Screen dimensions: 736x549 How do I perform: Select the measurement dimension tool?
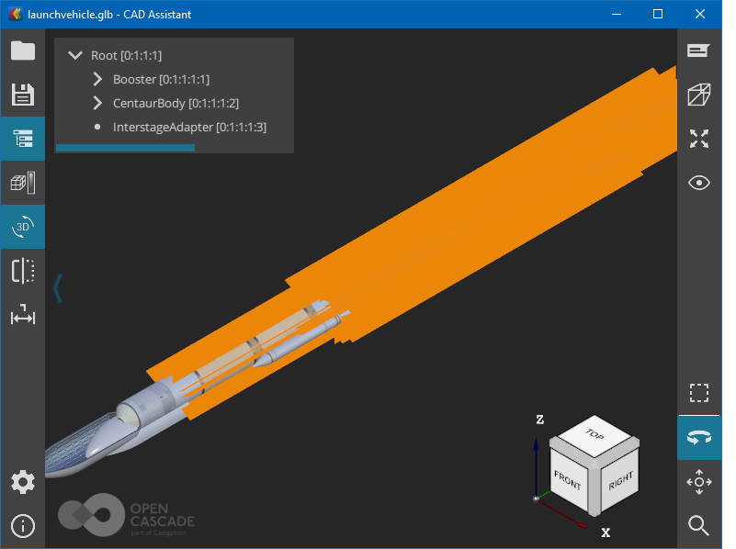point(22,316)
